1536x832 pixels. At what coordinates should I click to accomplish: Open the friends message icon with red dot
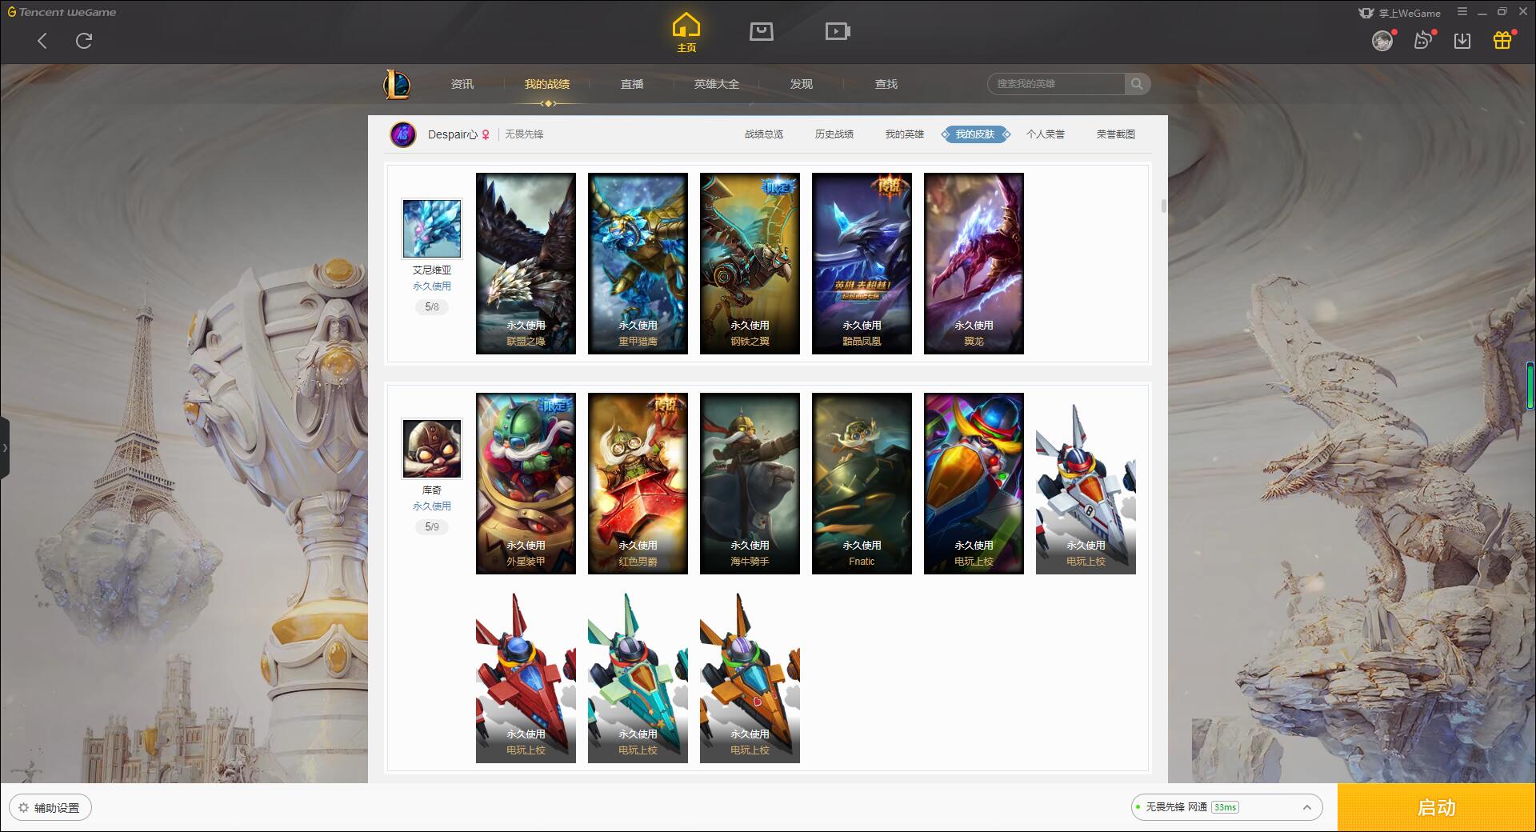(1423, 41)
